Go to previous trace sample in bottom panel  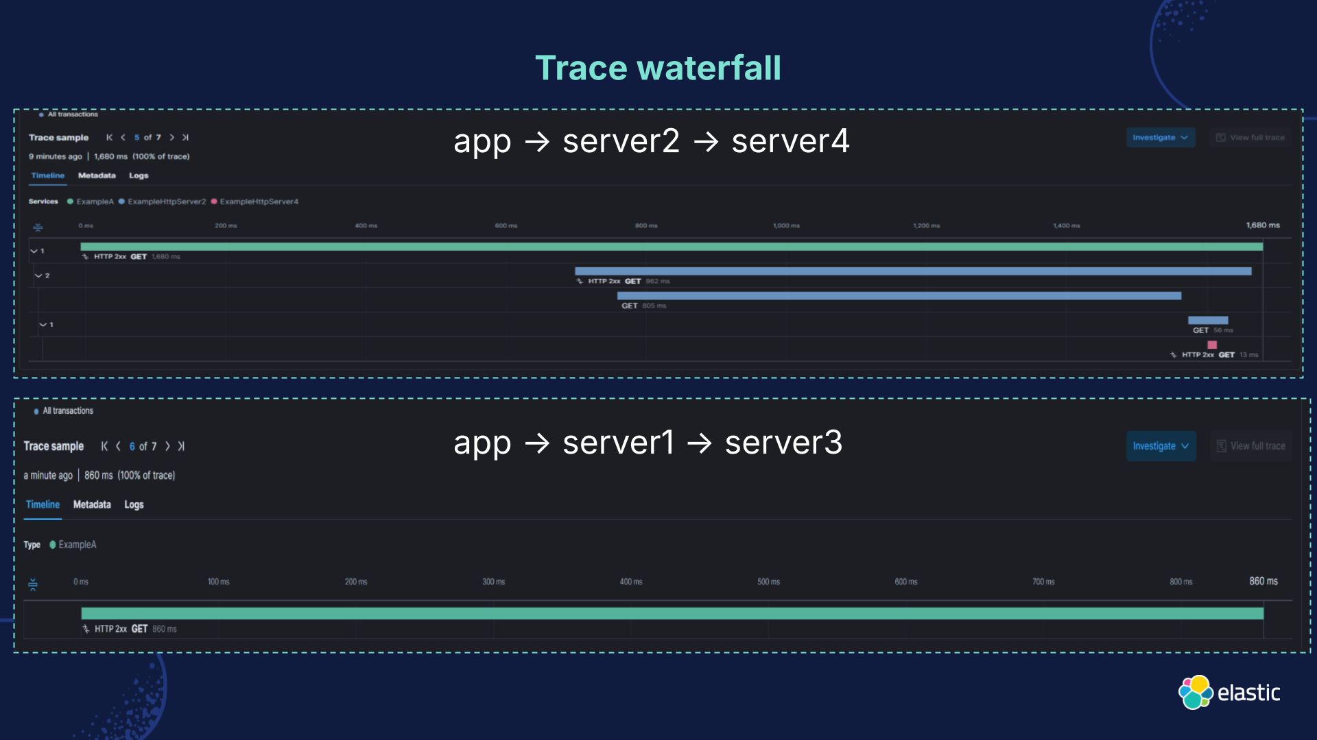(x=119, y=446)
